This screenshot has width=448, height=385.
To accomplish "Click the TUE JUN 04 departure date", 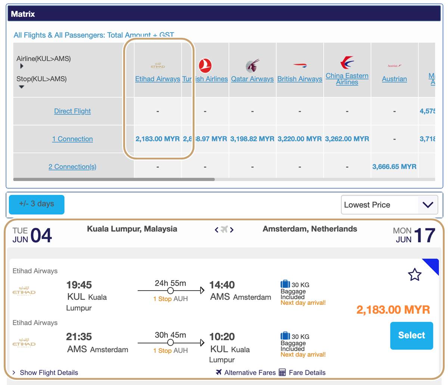I will [32, 235].
